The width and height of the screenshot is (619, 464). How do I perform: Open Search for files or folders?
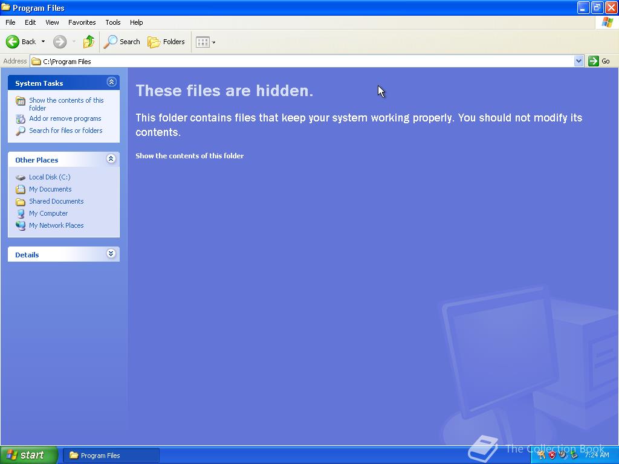pos(65,130)
